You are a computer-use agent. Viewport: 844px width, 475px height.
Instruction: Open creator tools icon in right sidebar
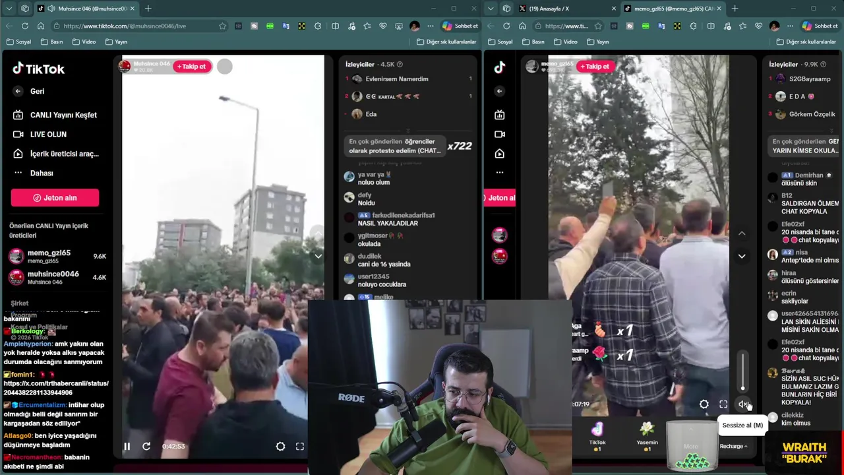tap(499, 154)
